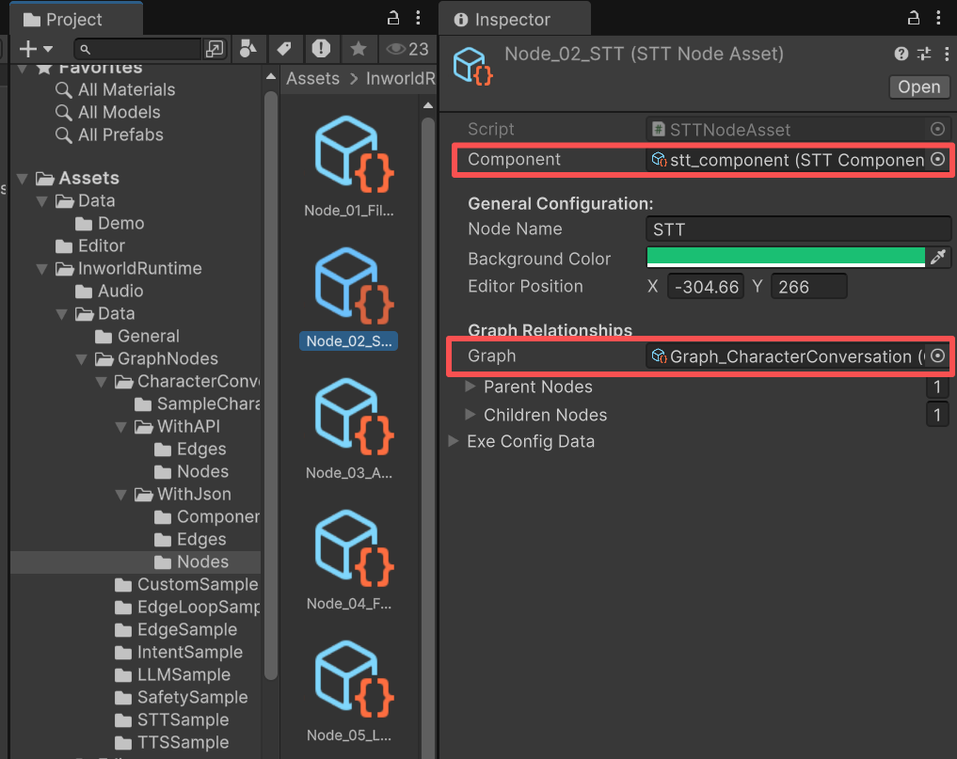Screen dimensions: 957x759
Task: Lock the Inspector panel
Action: click(913, 18)
